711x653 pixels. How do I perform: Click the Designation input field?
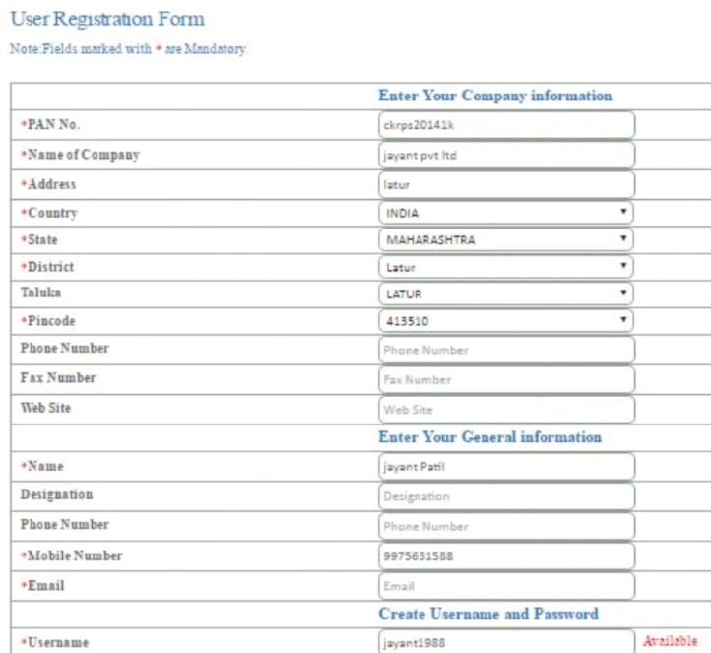tap(506, 496)
